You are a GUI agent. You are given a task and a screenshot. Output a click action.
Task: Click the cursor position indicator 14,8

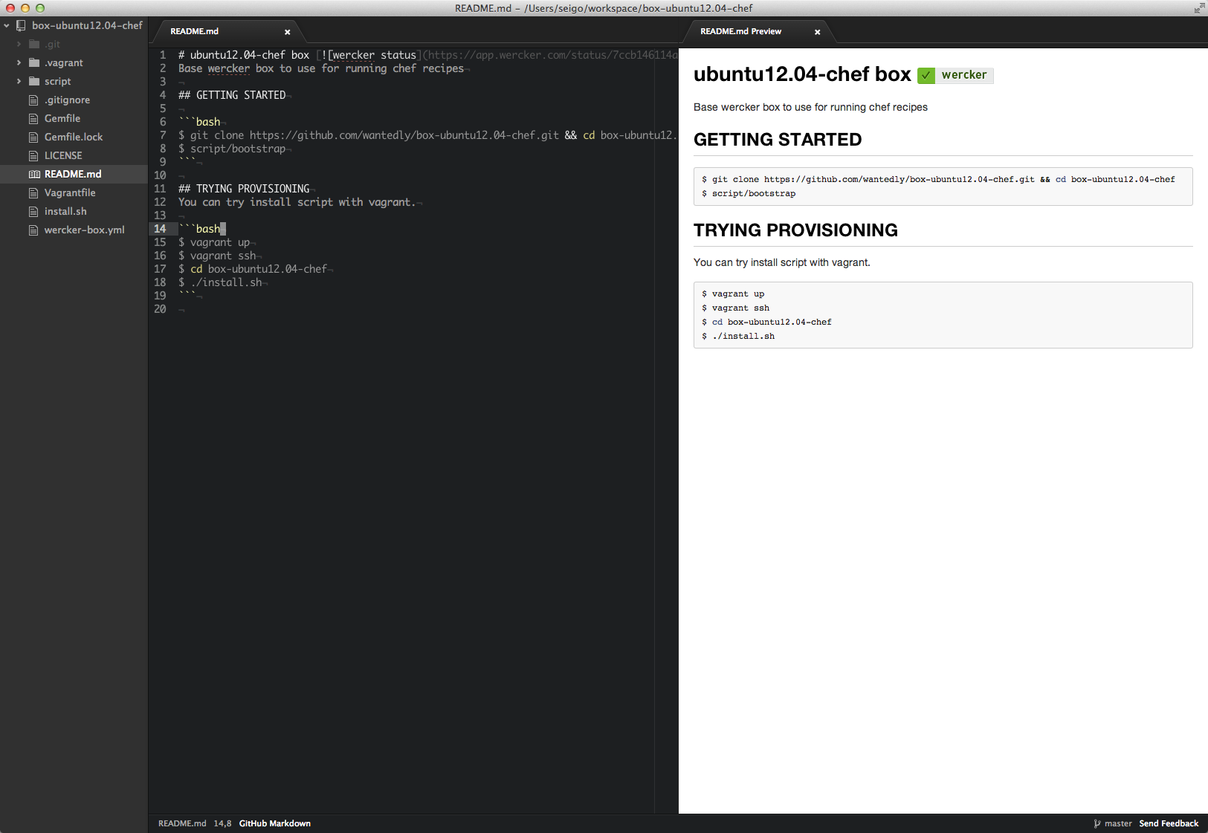(222, 823)
